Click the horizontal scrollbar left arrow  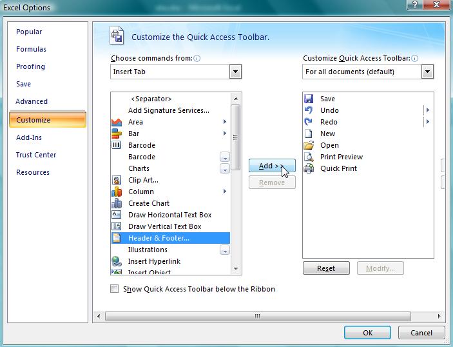99,316
